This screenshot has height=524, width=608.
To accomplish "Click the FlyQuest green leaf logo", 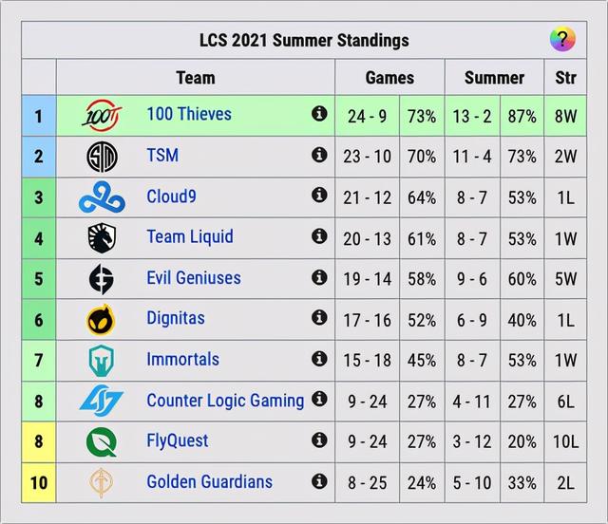I will [x=102, y=441].
